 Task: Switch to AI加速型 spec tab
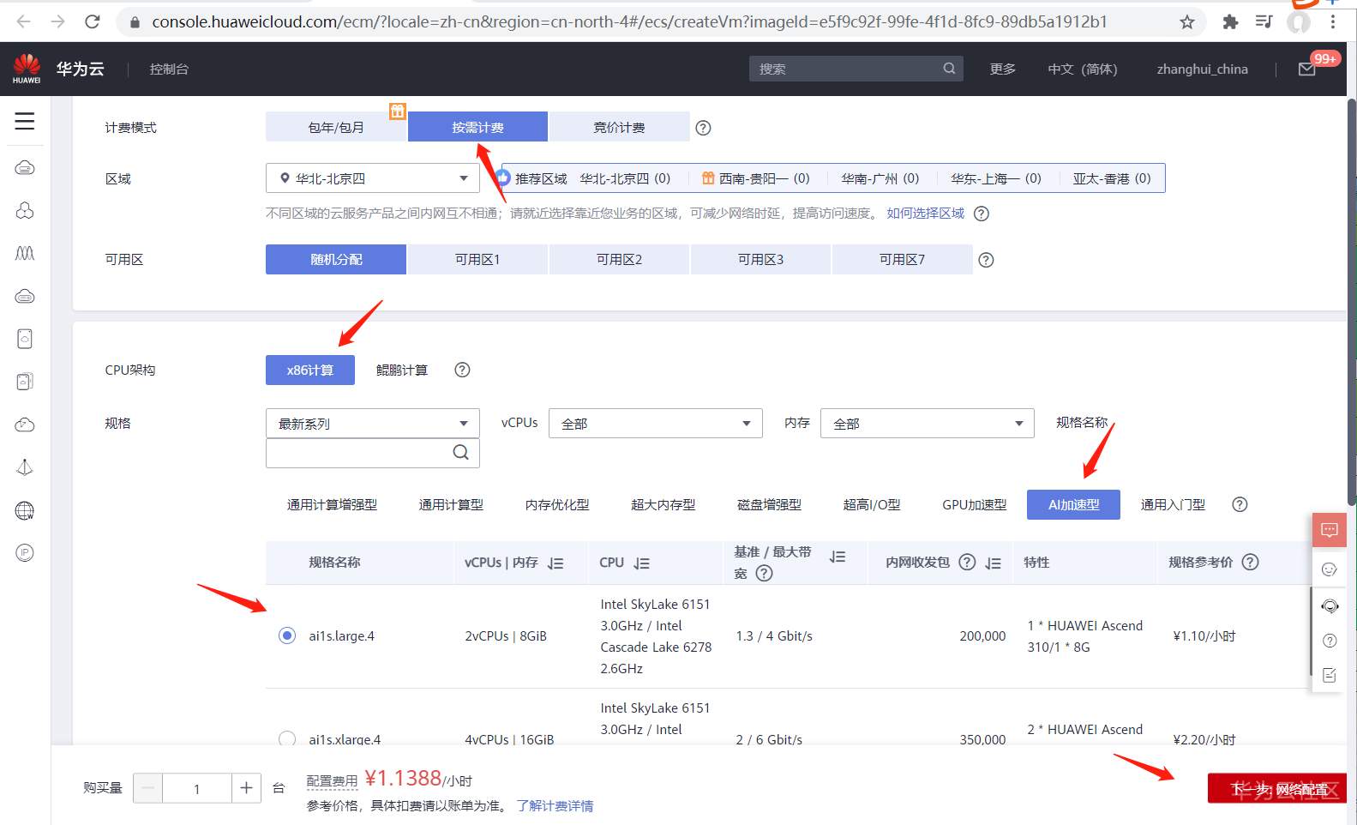[x=1073, y=505]
